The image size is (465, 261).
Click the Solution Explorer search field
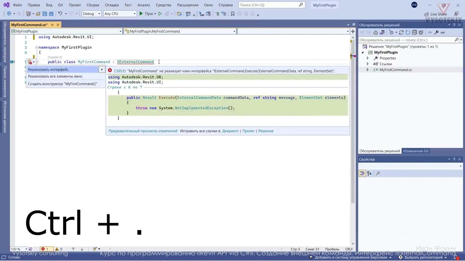(407, 40)
